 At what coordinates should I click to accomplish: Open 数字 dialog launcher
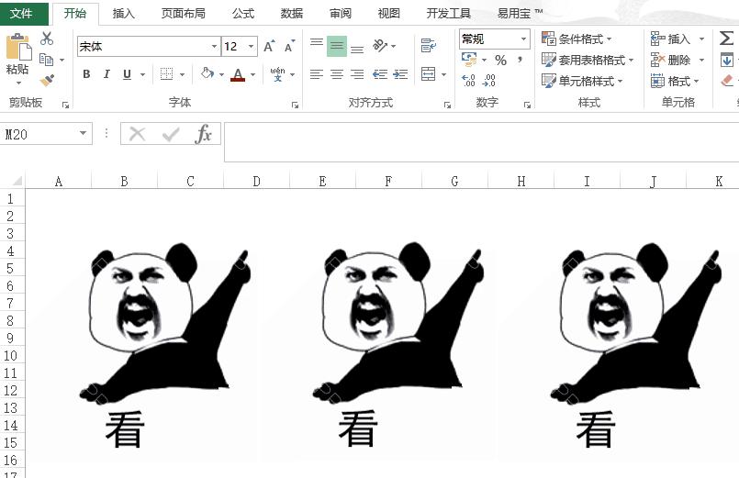point(527,105)
